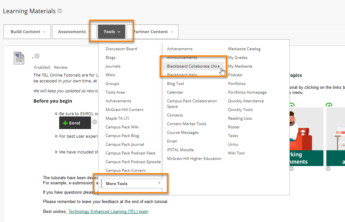Select Blackboard Collaborate Ultra from menu
Image resolution: width=345 pixels, height=222 pixels.
coord(193,66)
